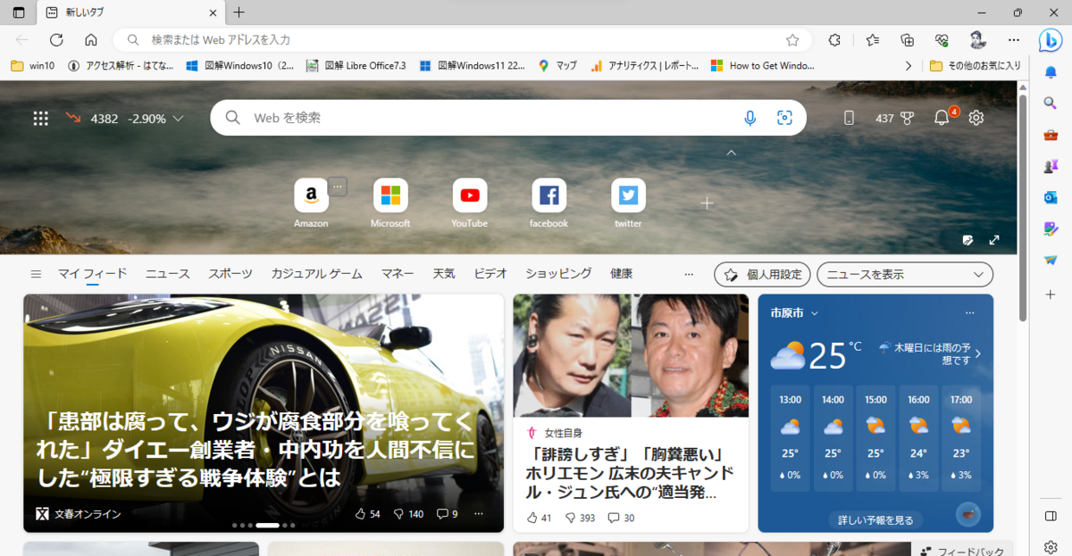Open Browser essentials from the toolbar
This screenshot has height=556, width=1072.
[x=941, y=39]
